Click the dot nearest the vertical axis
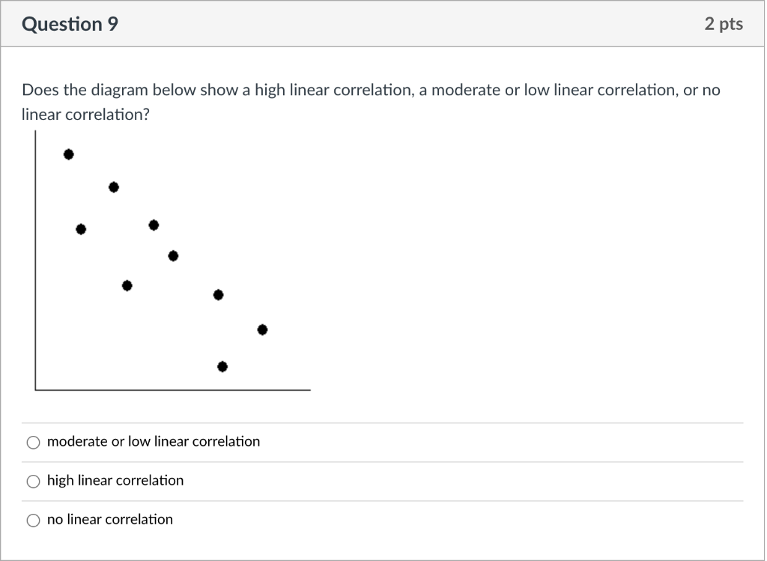The width and height of the screenshot is (767, 561). (x=81, y=229)
